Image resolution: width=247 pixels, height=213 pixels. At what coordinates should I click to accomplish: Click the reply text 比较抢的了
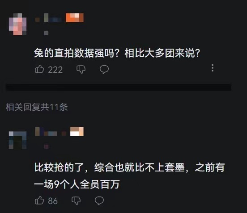(x=59, y=167)
